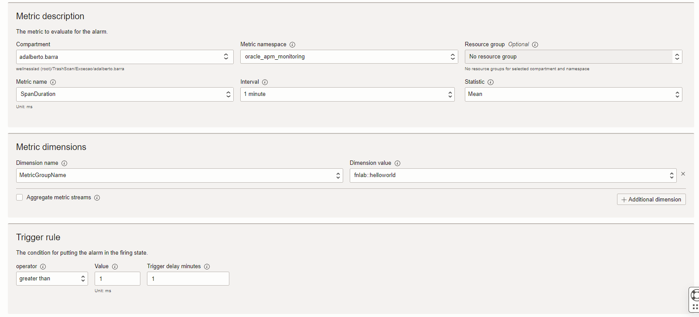
Task: Open the Compartment dropdown showing adalberto.barra
Action: tap(125, 57)
